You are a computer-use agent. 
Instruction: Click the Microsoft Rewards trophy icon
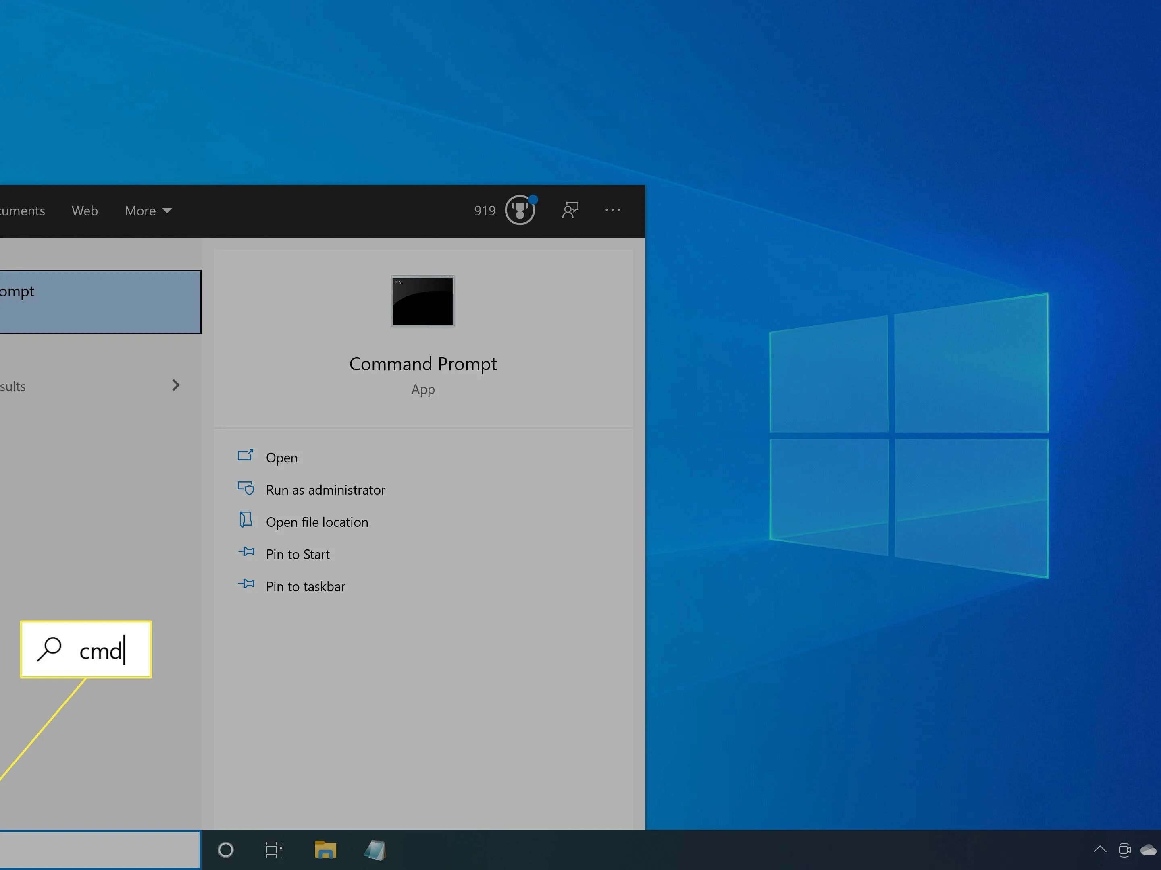point(520,210)
